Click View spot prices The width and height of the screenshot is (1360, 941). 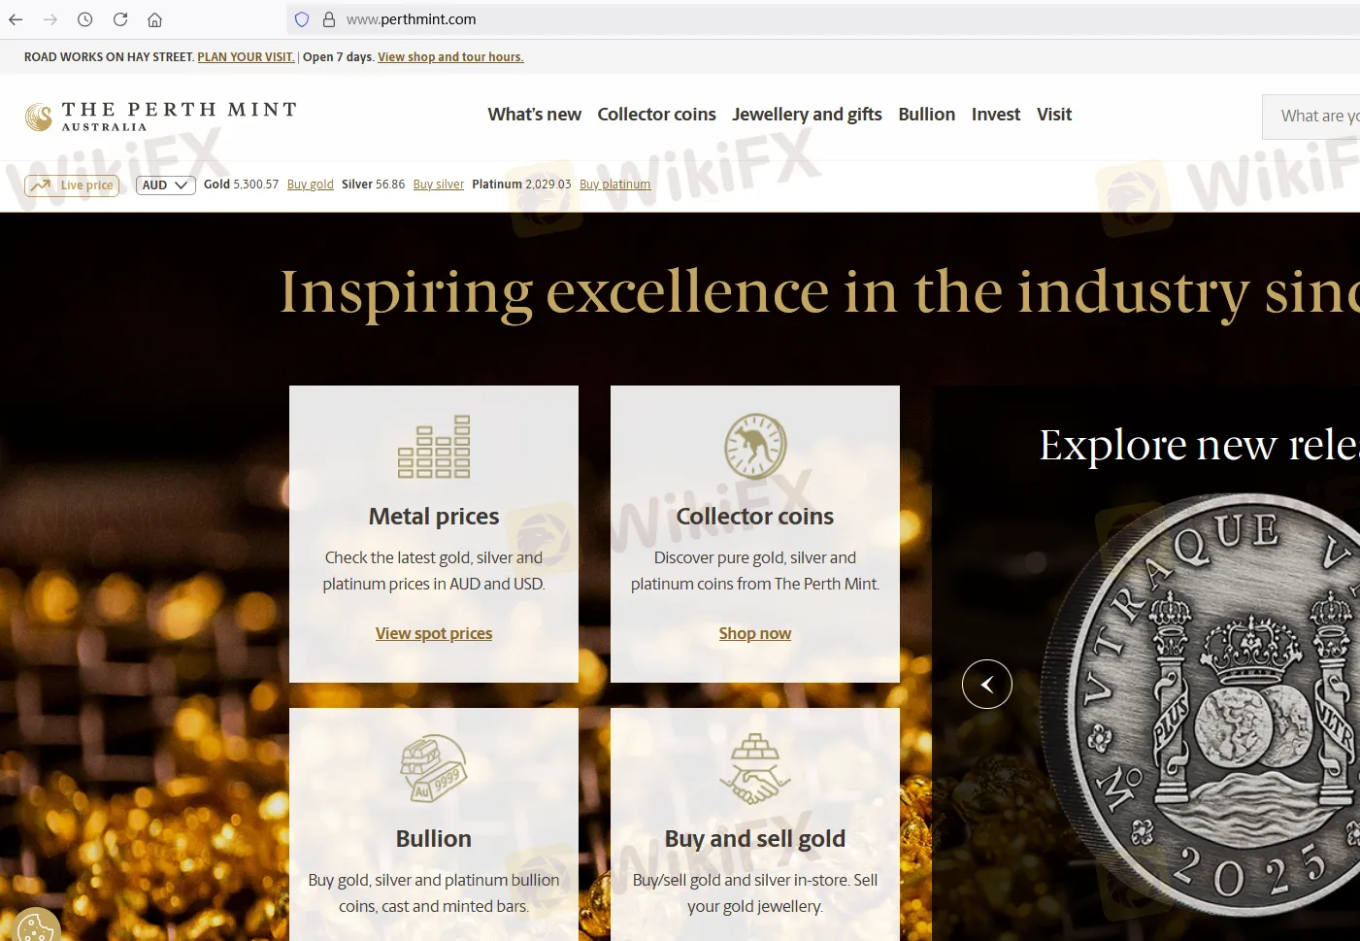(434, 632)
